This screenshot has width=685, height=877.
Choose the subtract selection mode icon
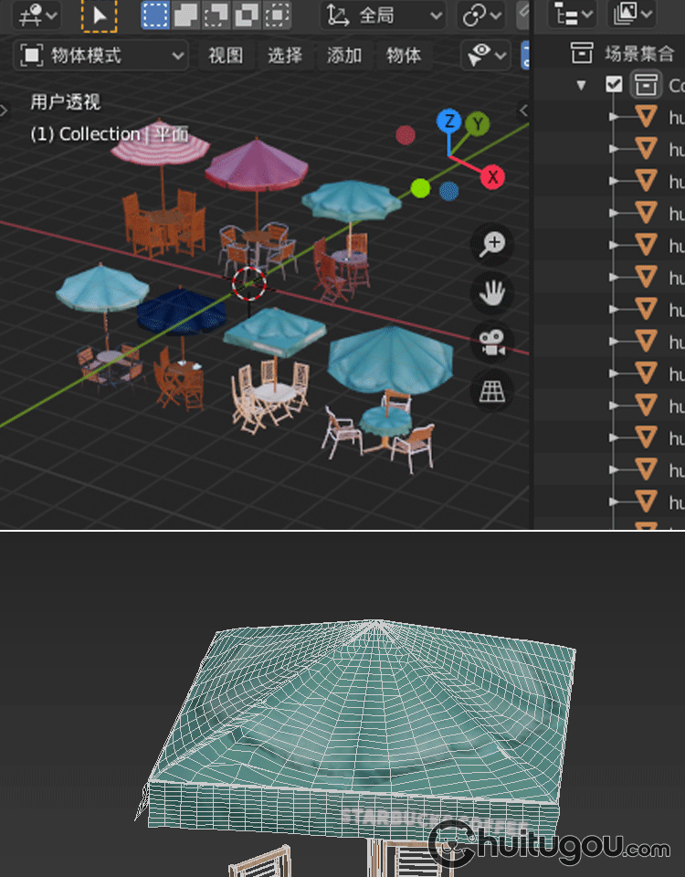click(x=216, y=16)
